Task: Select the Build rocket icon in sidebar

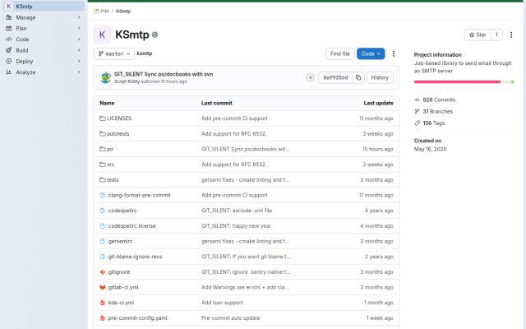Action: (x=9, y=50)
